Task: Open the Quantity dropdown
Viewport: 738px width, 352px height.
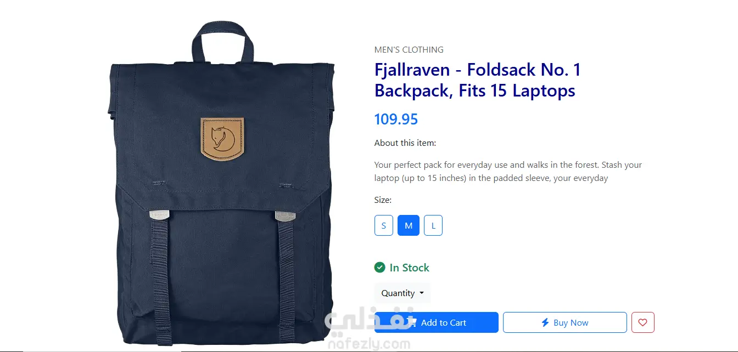Action: point(402,293)
